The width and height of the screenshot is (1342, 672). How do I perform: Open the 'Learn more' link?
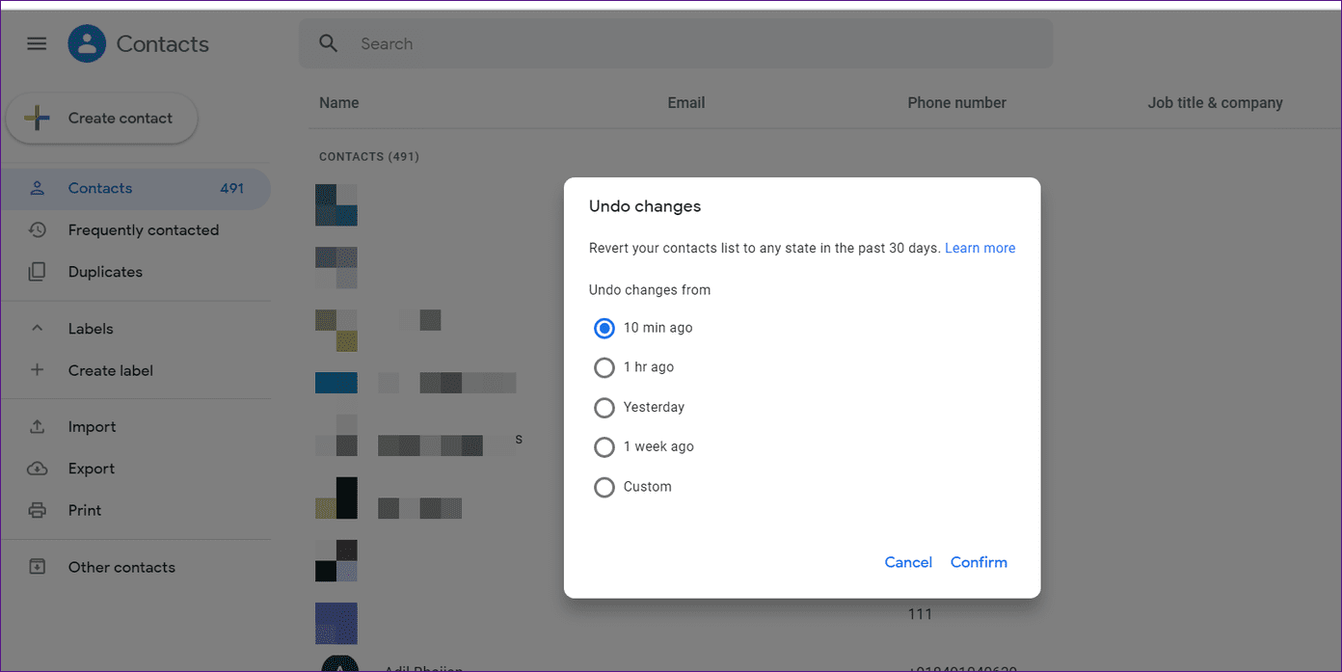point(980,248)
